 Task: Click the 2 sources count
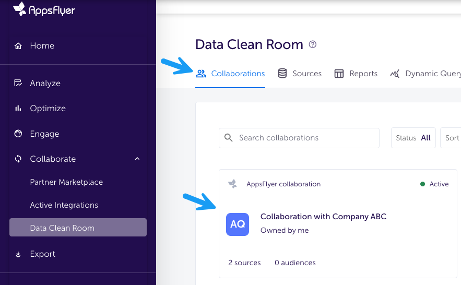(x=245, y=263)
